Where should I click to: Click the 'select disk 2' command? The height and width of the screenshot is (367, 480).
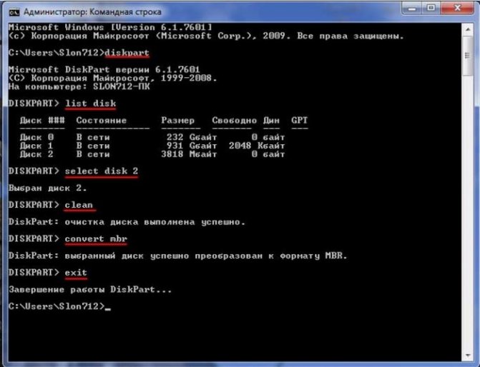[x=102, y=171]
